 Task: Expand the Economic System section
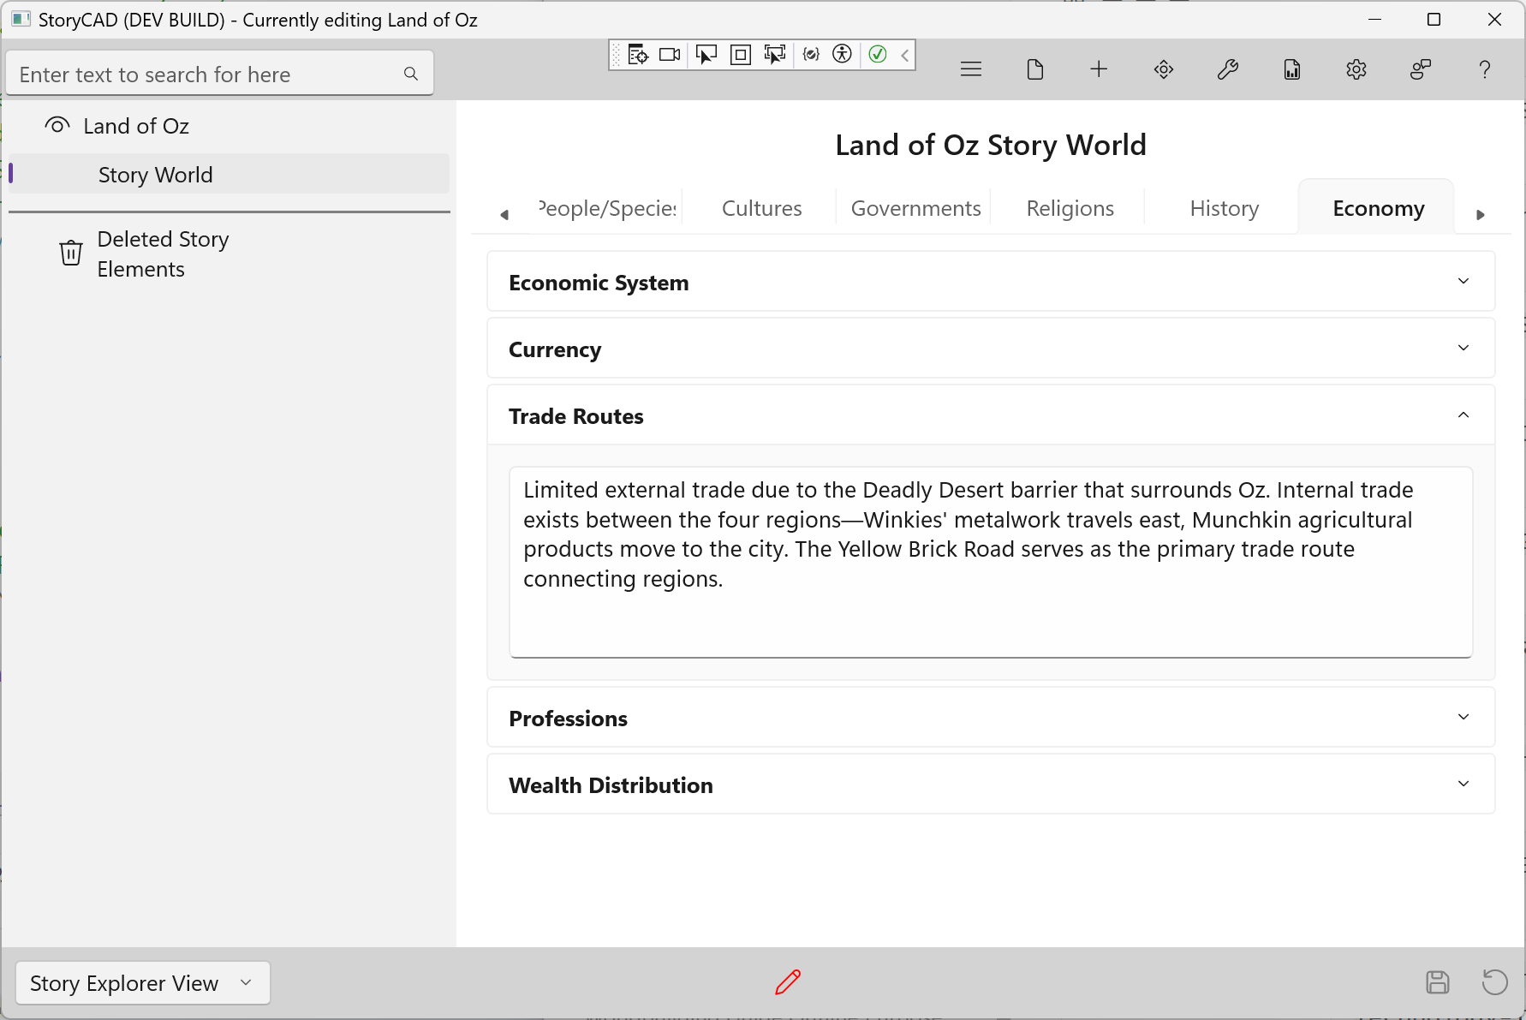(x=990, y=282)
